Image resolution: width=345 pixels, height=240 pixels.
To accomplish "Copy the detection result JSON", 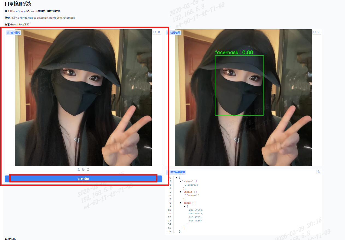I will [x=319, y=172].
